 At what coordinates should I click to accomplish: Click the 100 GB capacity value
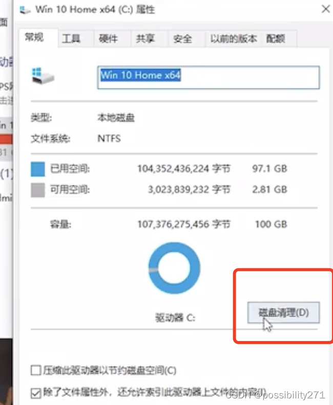click(x=271, y=224)
